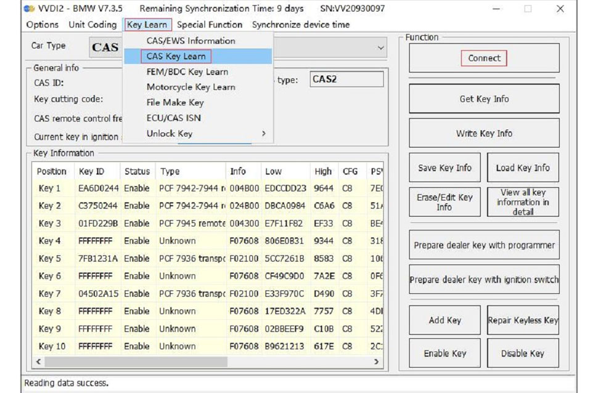598x393 pixels.
Task: Click the Get Key Info button
Action: (484, 99)
